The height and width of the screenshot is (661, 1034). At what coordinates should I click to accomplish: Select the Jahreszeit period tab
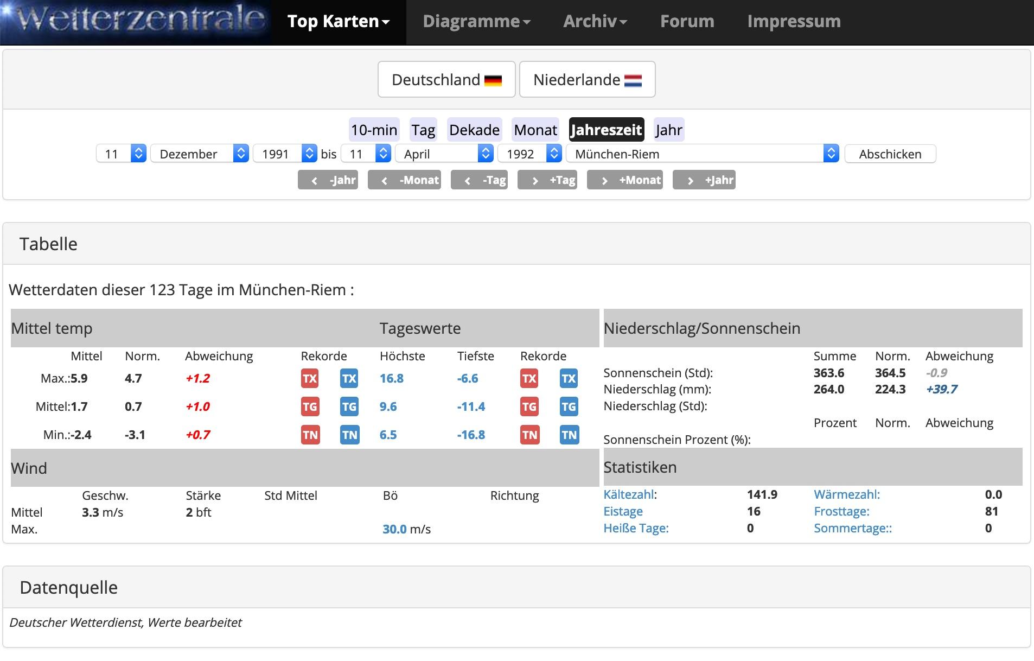(607, 130)
